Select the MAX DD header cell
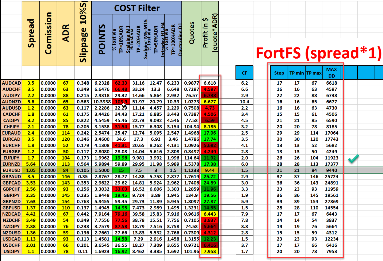 331,73
